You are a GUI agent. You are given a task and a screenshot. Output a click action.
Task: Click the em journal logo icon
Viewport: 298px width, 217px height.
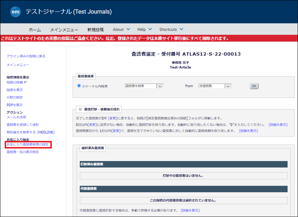point(15,12)
